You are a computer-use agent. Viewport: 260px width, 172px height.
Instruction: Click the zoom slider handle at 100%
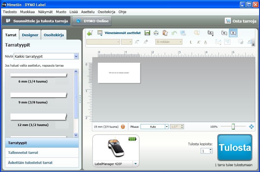click(x=233, y=127)
